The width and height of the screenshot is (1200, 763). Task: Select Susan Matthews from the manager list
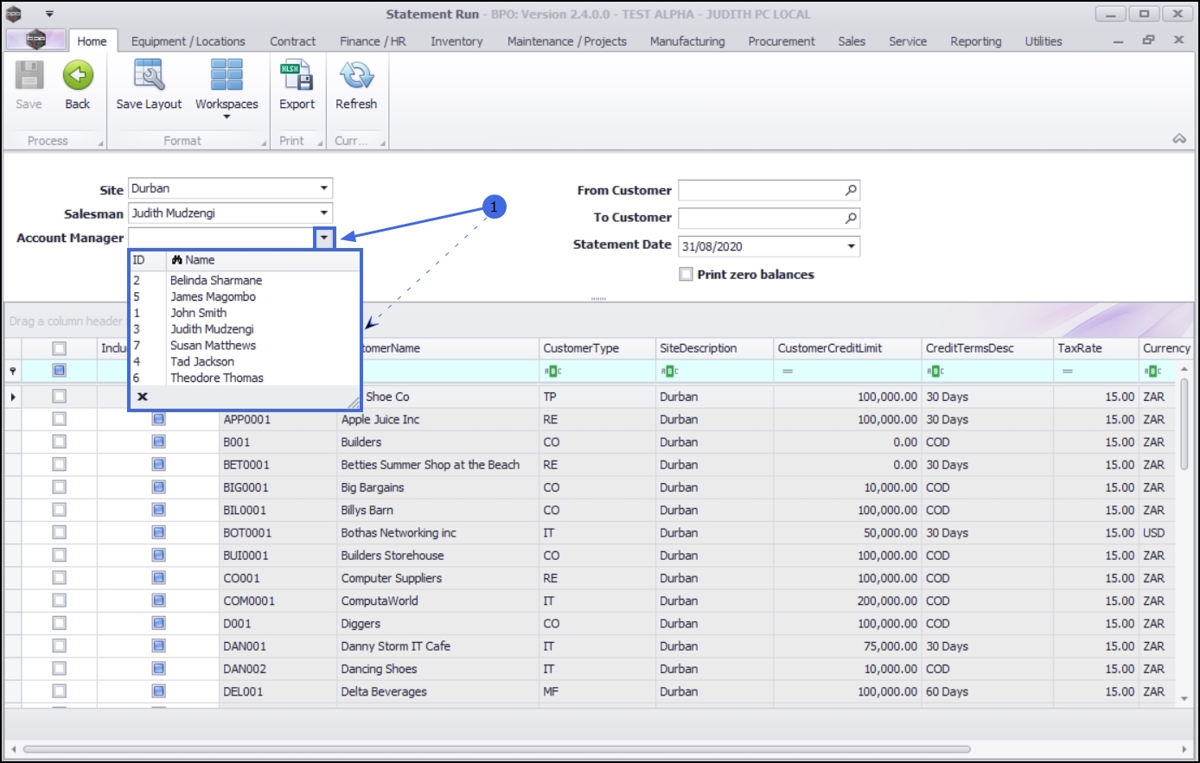click(213, 346)
